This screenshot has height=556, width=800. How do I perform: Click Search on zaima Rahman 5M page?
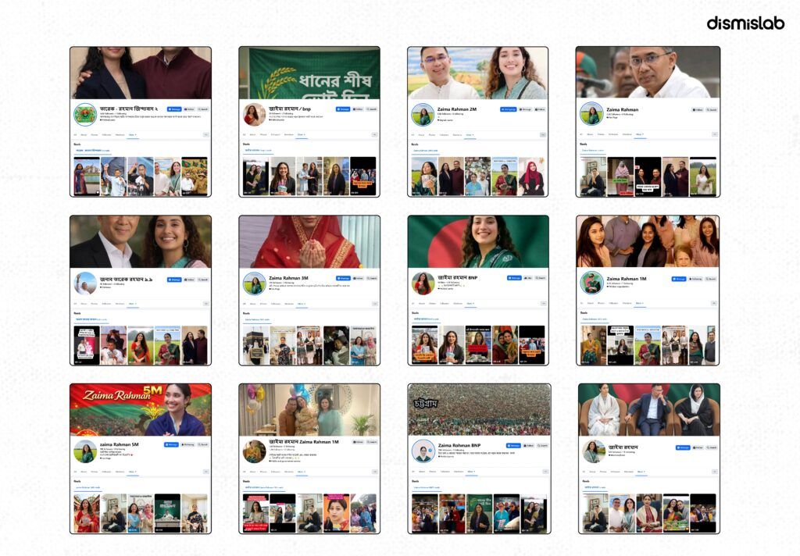[203, 444]
